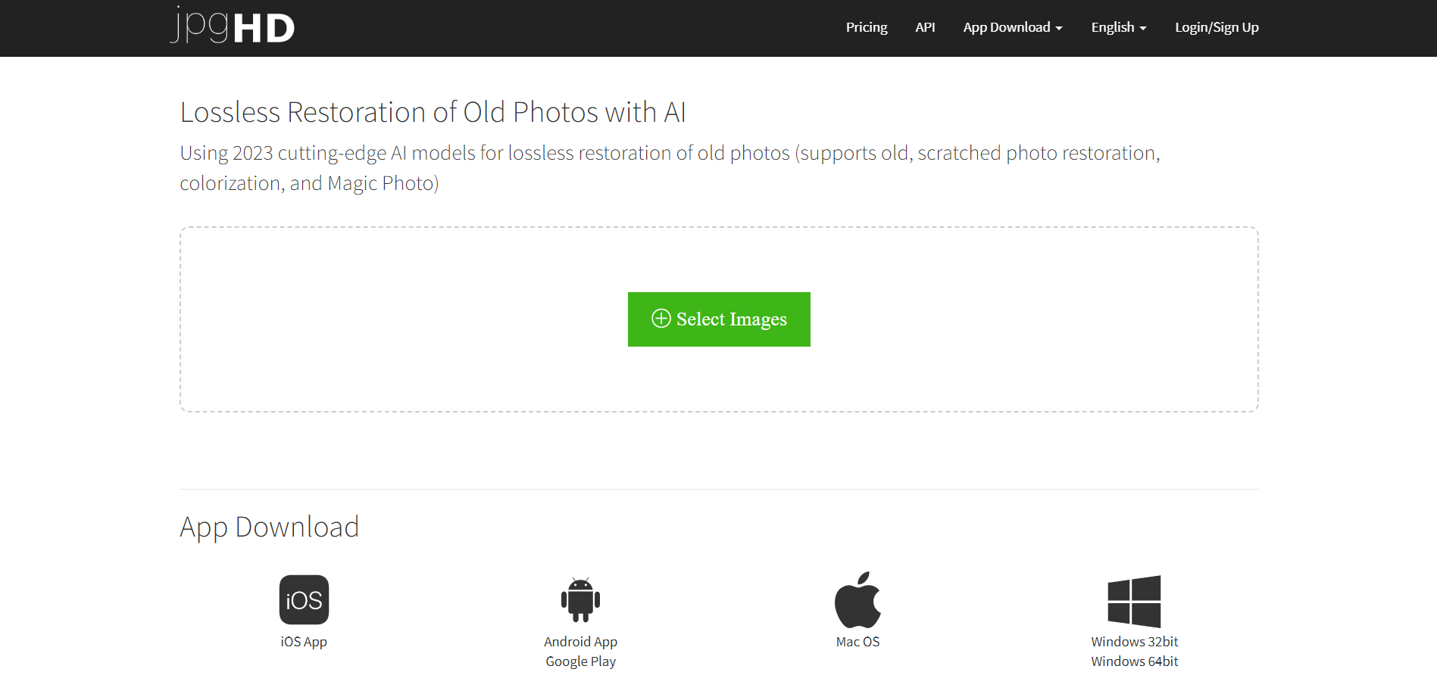This screenshot has height=694, width=1437.
Task: Click the plus icon inside Select Images
Action: pos(661,319)
